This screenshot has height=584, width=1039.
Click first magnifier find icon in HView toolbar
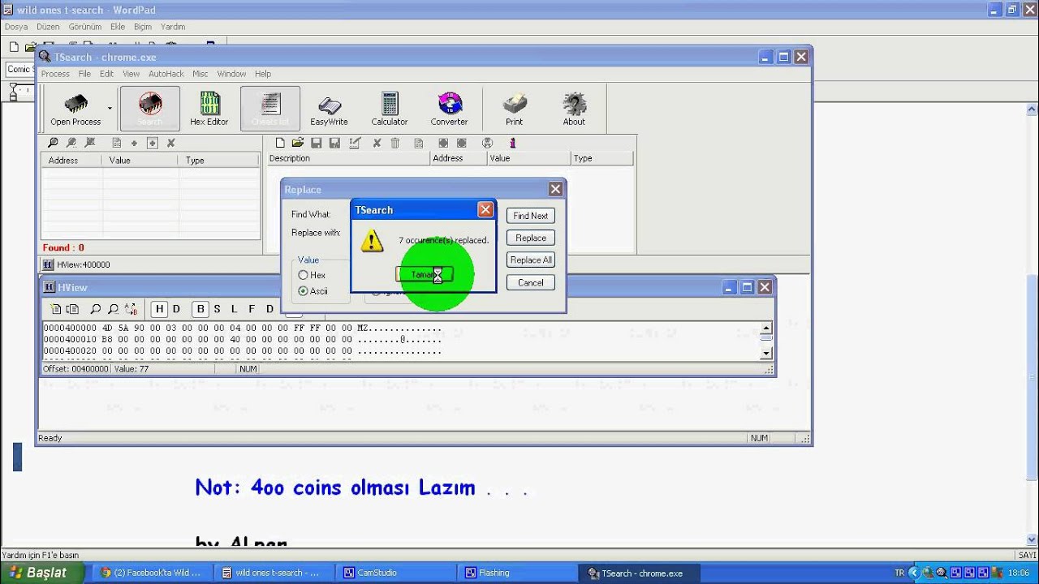pos(95,309)
